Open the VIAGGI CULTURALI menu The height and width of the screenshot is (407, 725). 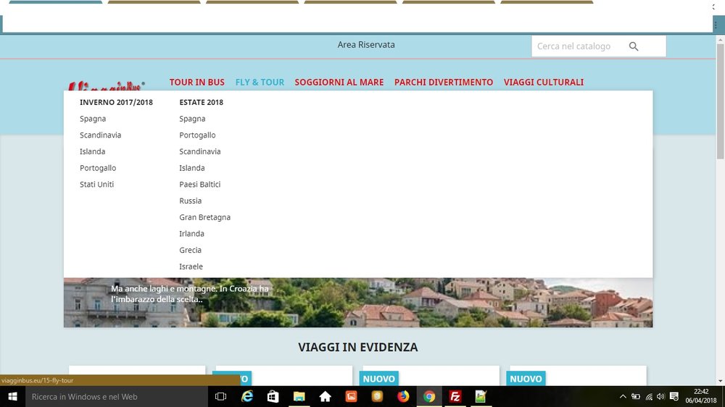tap(544, 83)
